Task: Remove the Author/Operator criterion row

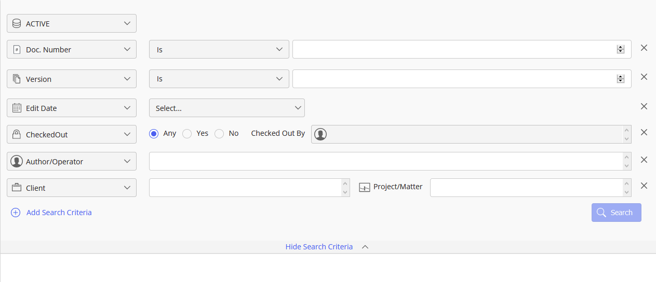Action: click(644, 160)
